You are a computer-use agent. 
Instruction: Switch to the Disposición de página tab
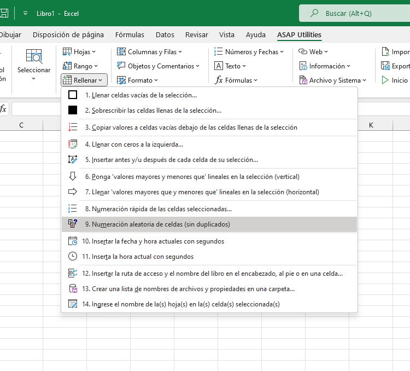(x=68, y=34)
